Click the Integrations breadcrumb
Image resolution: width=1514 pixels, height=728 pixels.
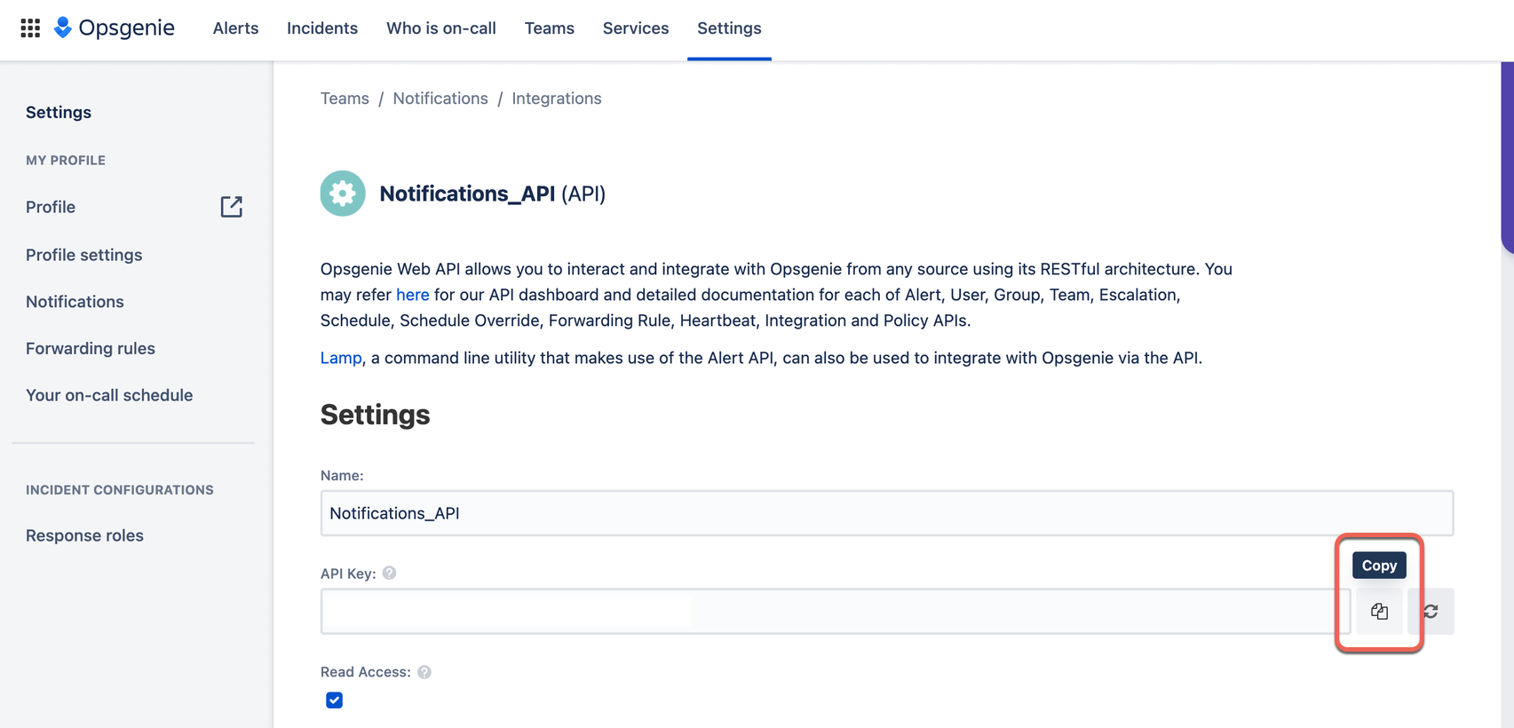tap(557, 99)
